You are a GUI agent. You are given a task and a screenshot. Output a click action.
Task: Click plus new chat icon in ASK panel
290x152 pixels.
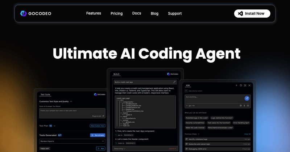(236, 85)
